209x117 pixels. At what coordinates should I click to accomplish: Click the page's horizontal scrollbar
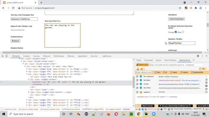click(x=102, y=52)
